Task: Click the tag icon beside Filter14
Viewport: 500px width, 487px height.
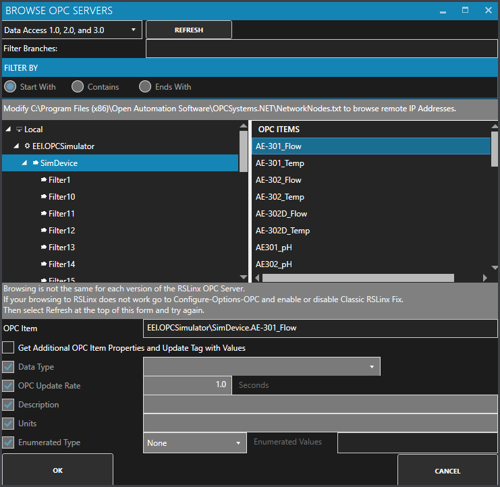Action: pos(43,264)
